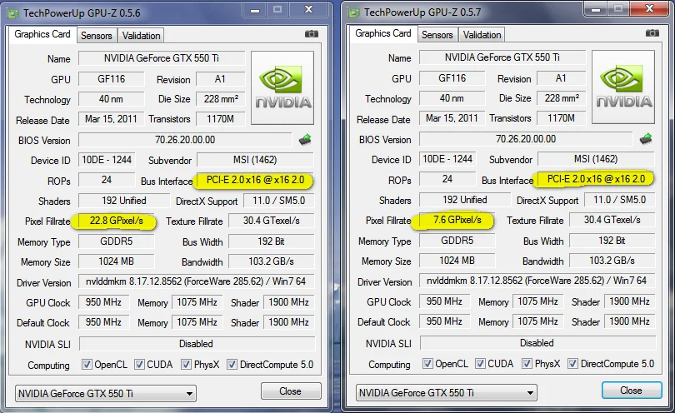Click Bus Interface value in GPU-Z 0.5.7
Screen dimensions: 675x413
[596, 179]
